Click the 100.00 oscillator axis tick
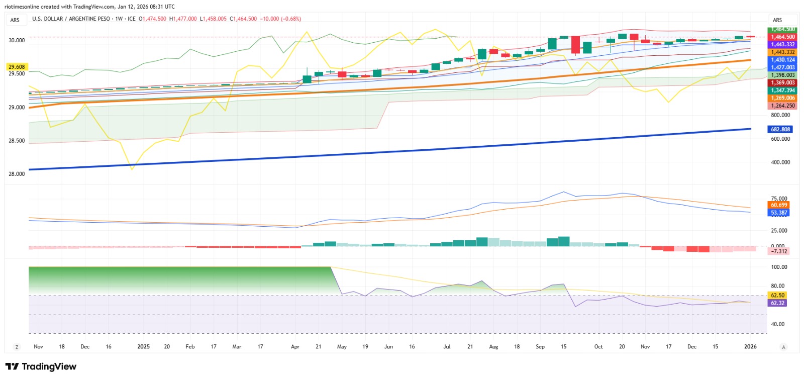This screenshot has width=804, height=380. pyautogui.click(x=779, y=267)
